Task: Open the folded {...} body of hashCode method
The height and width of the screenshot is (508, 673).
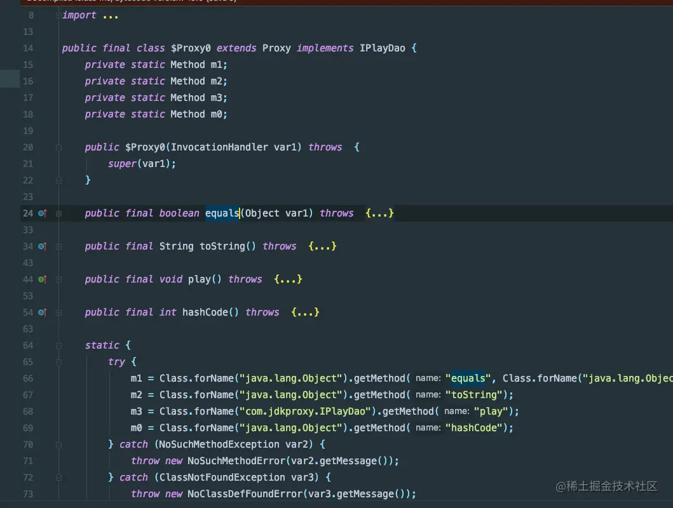Action: click(305, 312)
